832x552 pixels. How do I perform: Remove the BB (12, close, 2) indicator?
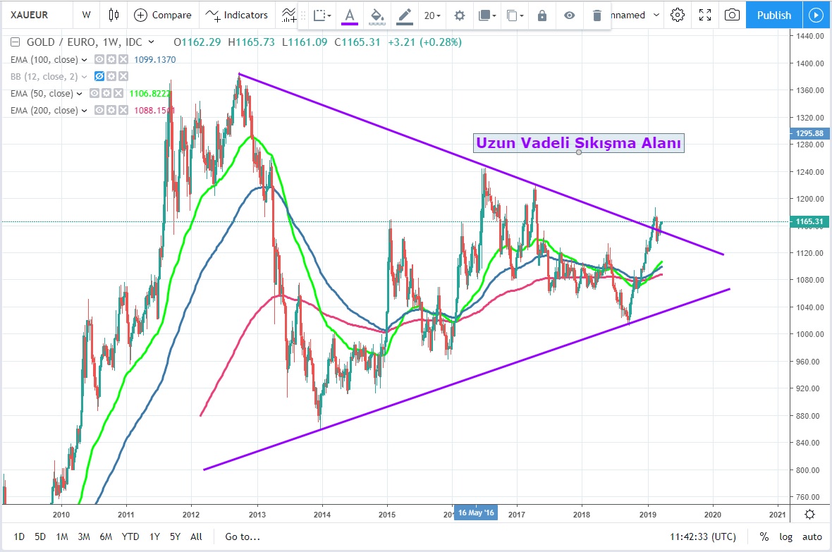click(123, 76)
